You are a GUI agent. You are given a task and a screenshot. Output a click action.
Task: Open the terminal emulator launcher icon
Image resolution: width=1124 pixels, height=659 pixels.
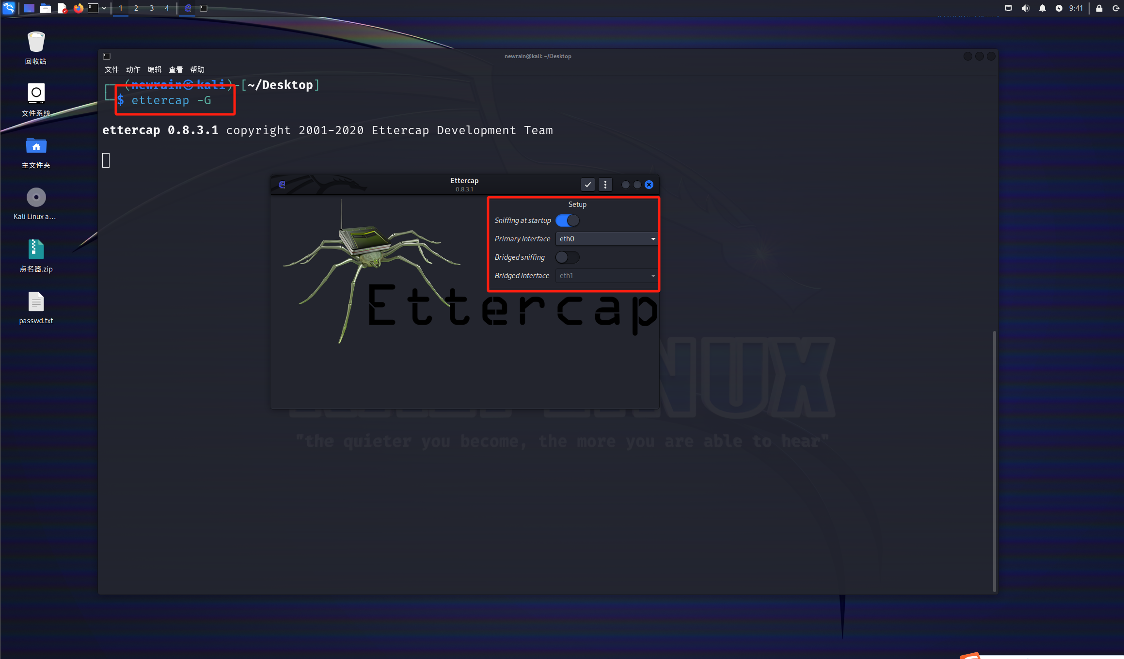pos(93,8)
